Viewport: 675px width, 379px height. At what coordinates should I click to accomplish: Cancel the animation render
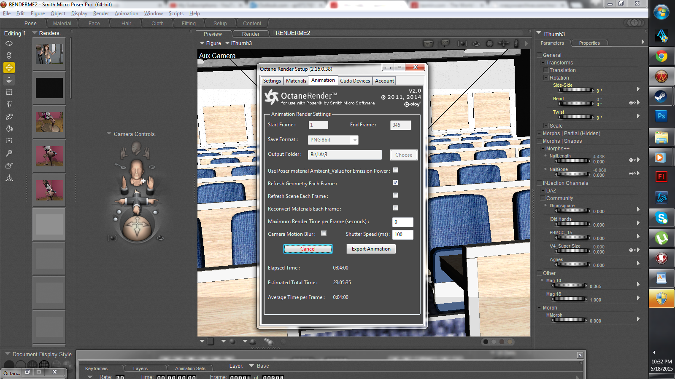click(308, 249)
